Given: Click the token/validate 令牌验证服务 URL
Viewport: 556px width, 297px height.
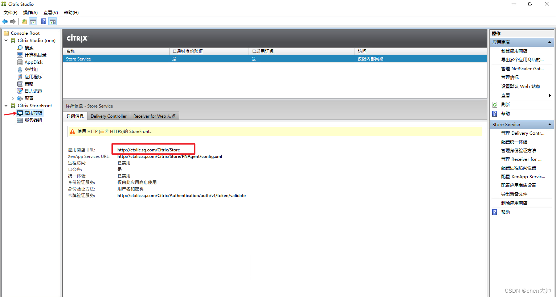Looking at the screenshot, I should click(181, 196).
